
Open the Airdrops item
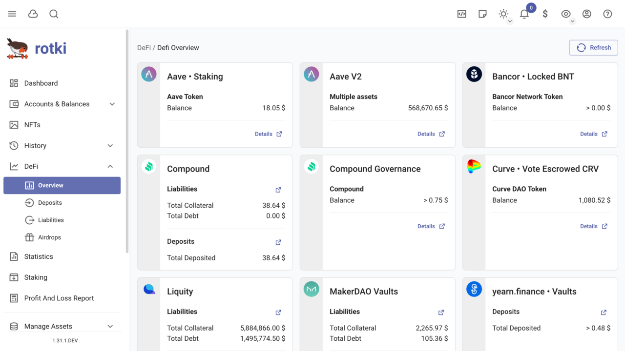[x=62, y=237]
